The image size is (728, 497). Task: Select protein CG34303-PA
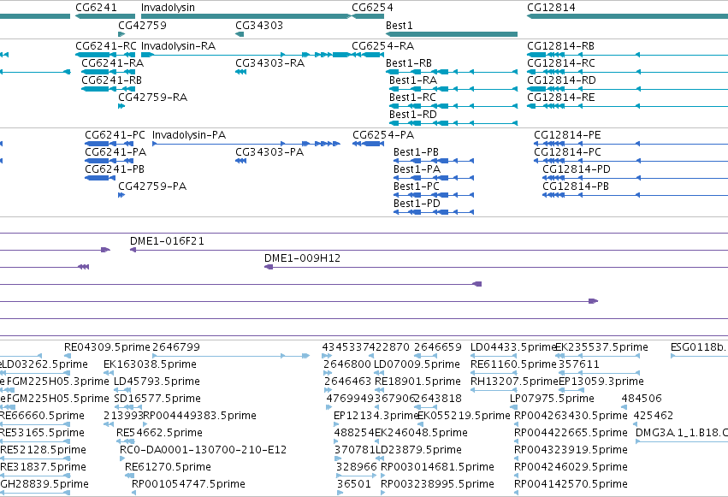click(x=269, y=152)
